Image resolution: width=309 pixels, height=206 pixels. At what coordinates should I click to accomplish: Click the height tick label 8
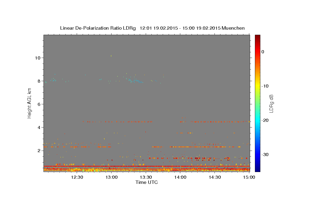(38, 81)
